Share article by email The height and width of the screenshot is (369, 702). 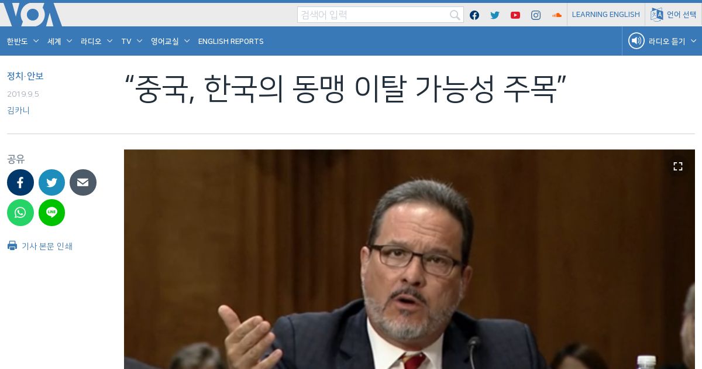point(83,183)
